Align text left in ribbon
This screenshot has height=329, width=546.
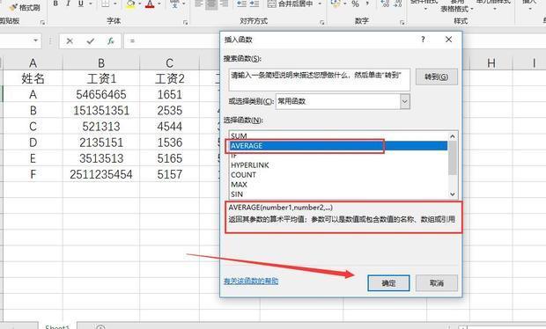199,4
